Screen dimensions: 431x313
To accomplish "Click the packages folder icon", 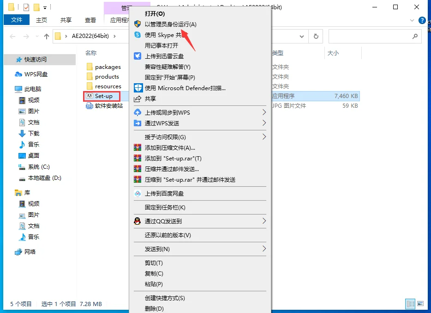I will pos(90,67).
